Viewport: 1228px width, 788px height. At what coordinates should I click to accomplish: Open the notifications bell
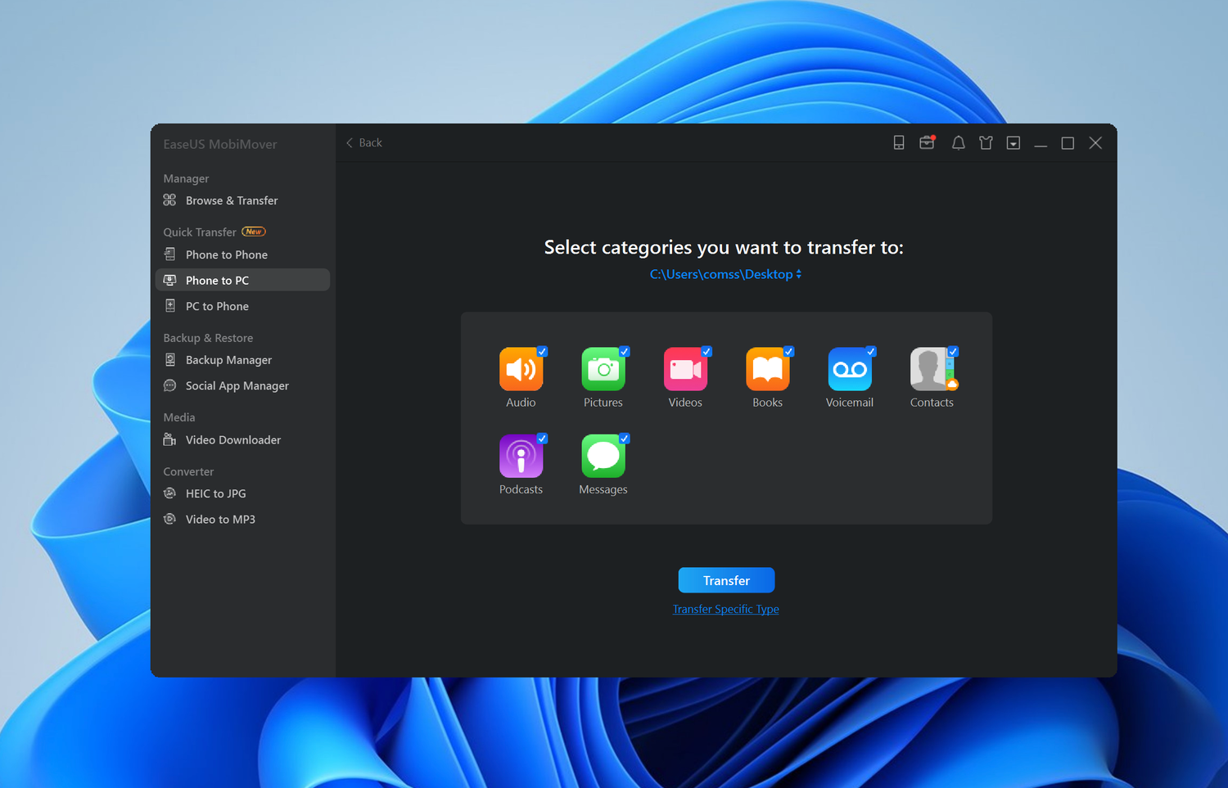coord(958,143)
